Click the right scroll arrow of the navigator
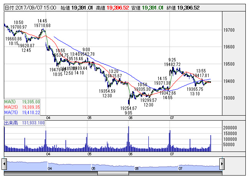The height and width of the screenshot is (179, 250). click(222, 164)
